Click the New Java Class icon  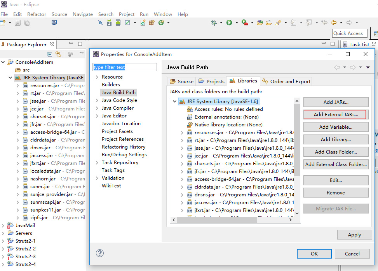pos(161,23)
